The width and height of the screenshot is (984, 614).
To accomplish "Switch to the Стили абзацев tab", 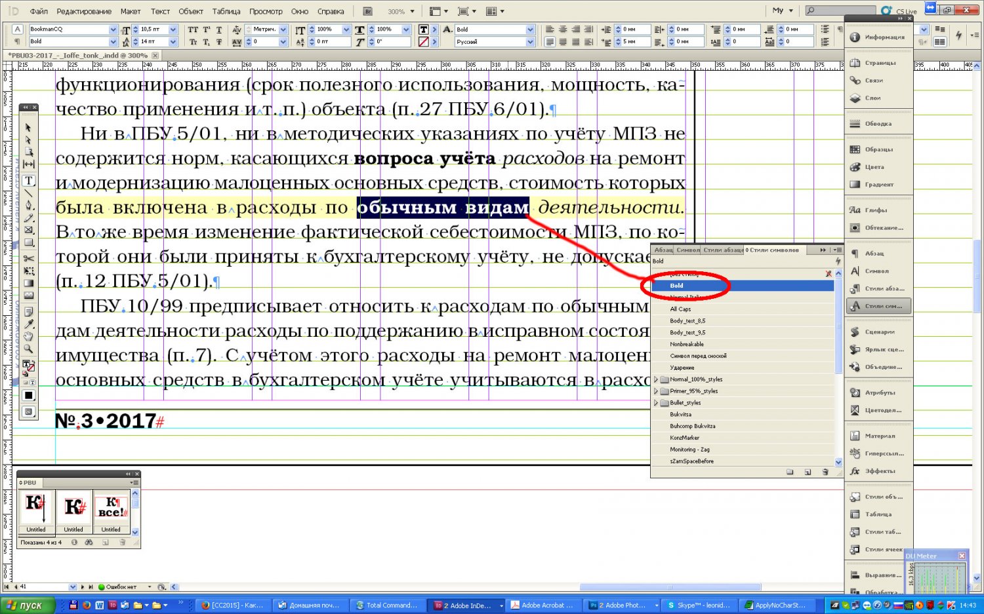I will click(724, 250).
